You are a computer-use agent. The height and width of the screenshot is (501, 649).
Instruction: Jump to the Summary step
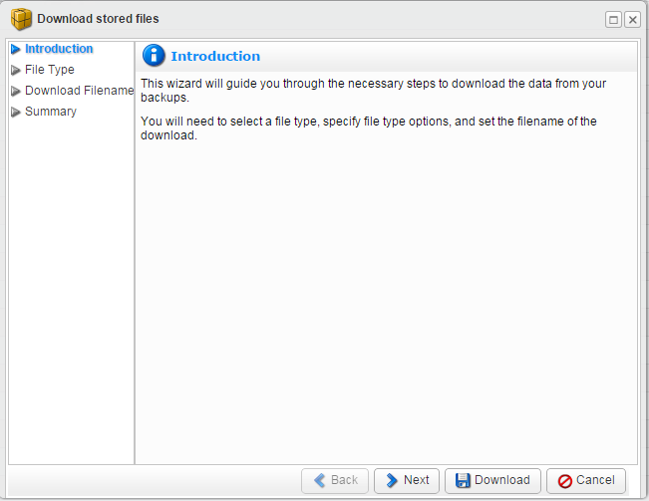coord(51,112)
